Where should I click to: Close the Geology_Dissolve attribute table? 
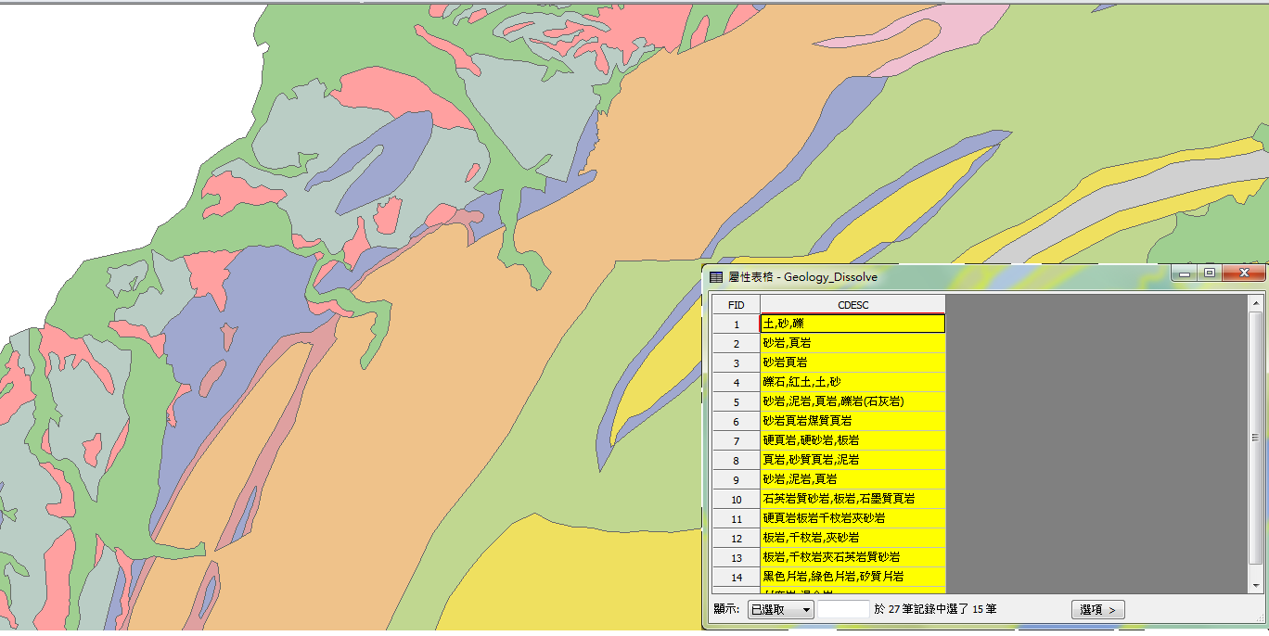1243,273
